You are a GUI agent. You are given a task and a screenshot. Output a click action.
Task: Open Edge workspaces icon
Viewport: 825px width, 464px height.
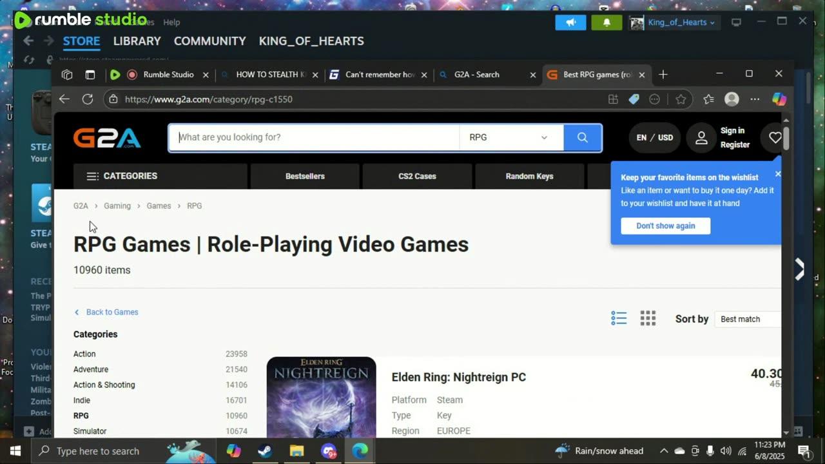(67, 75)
